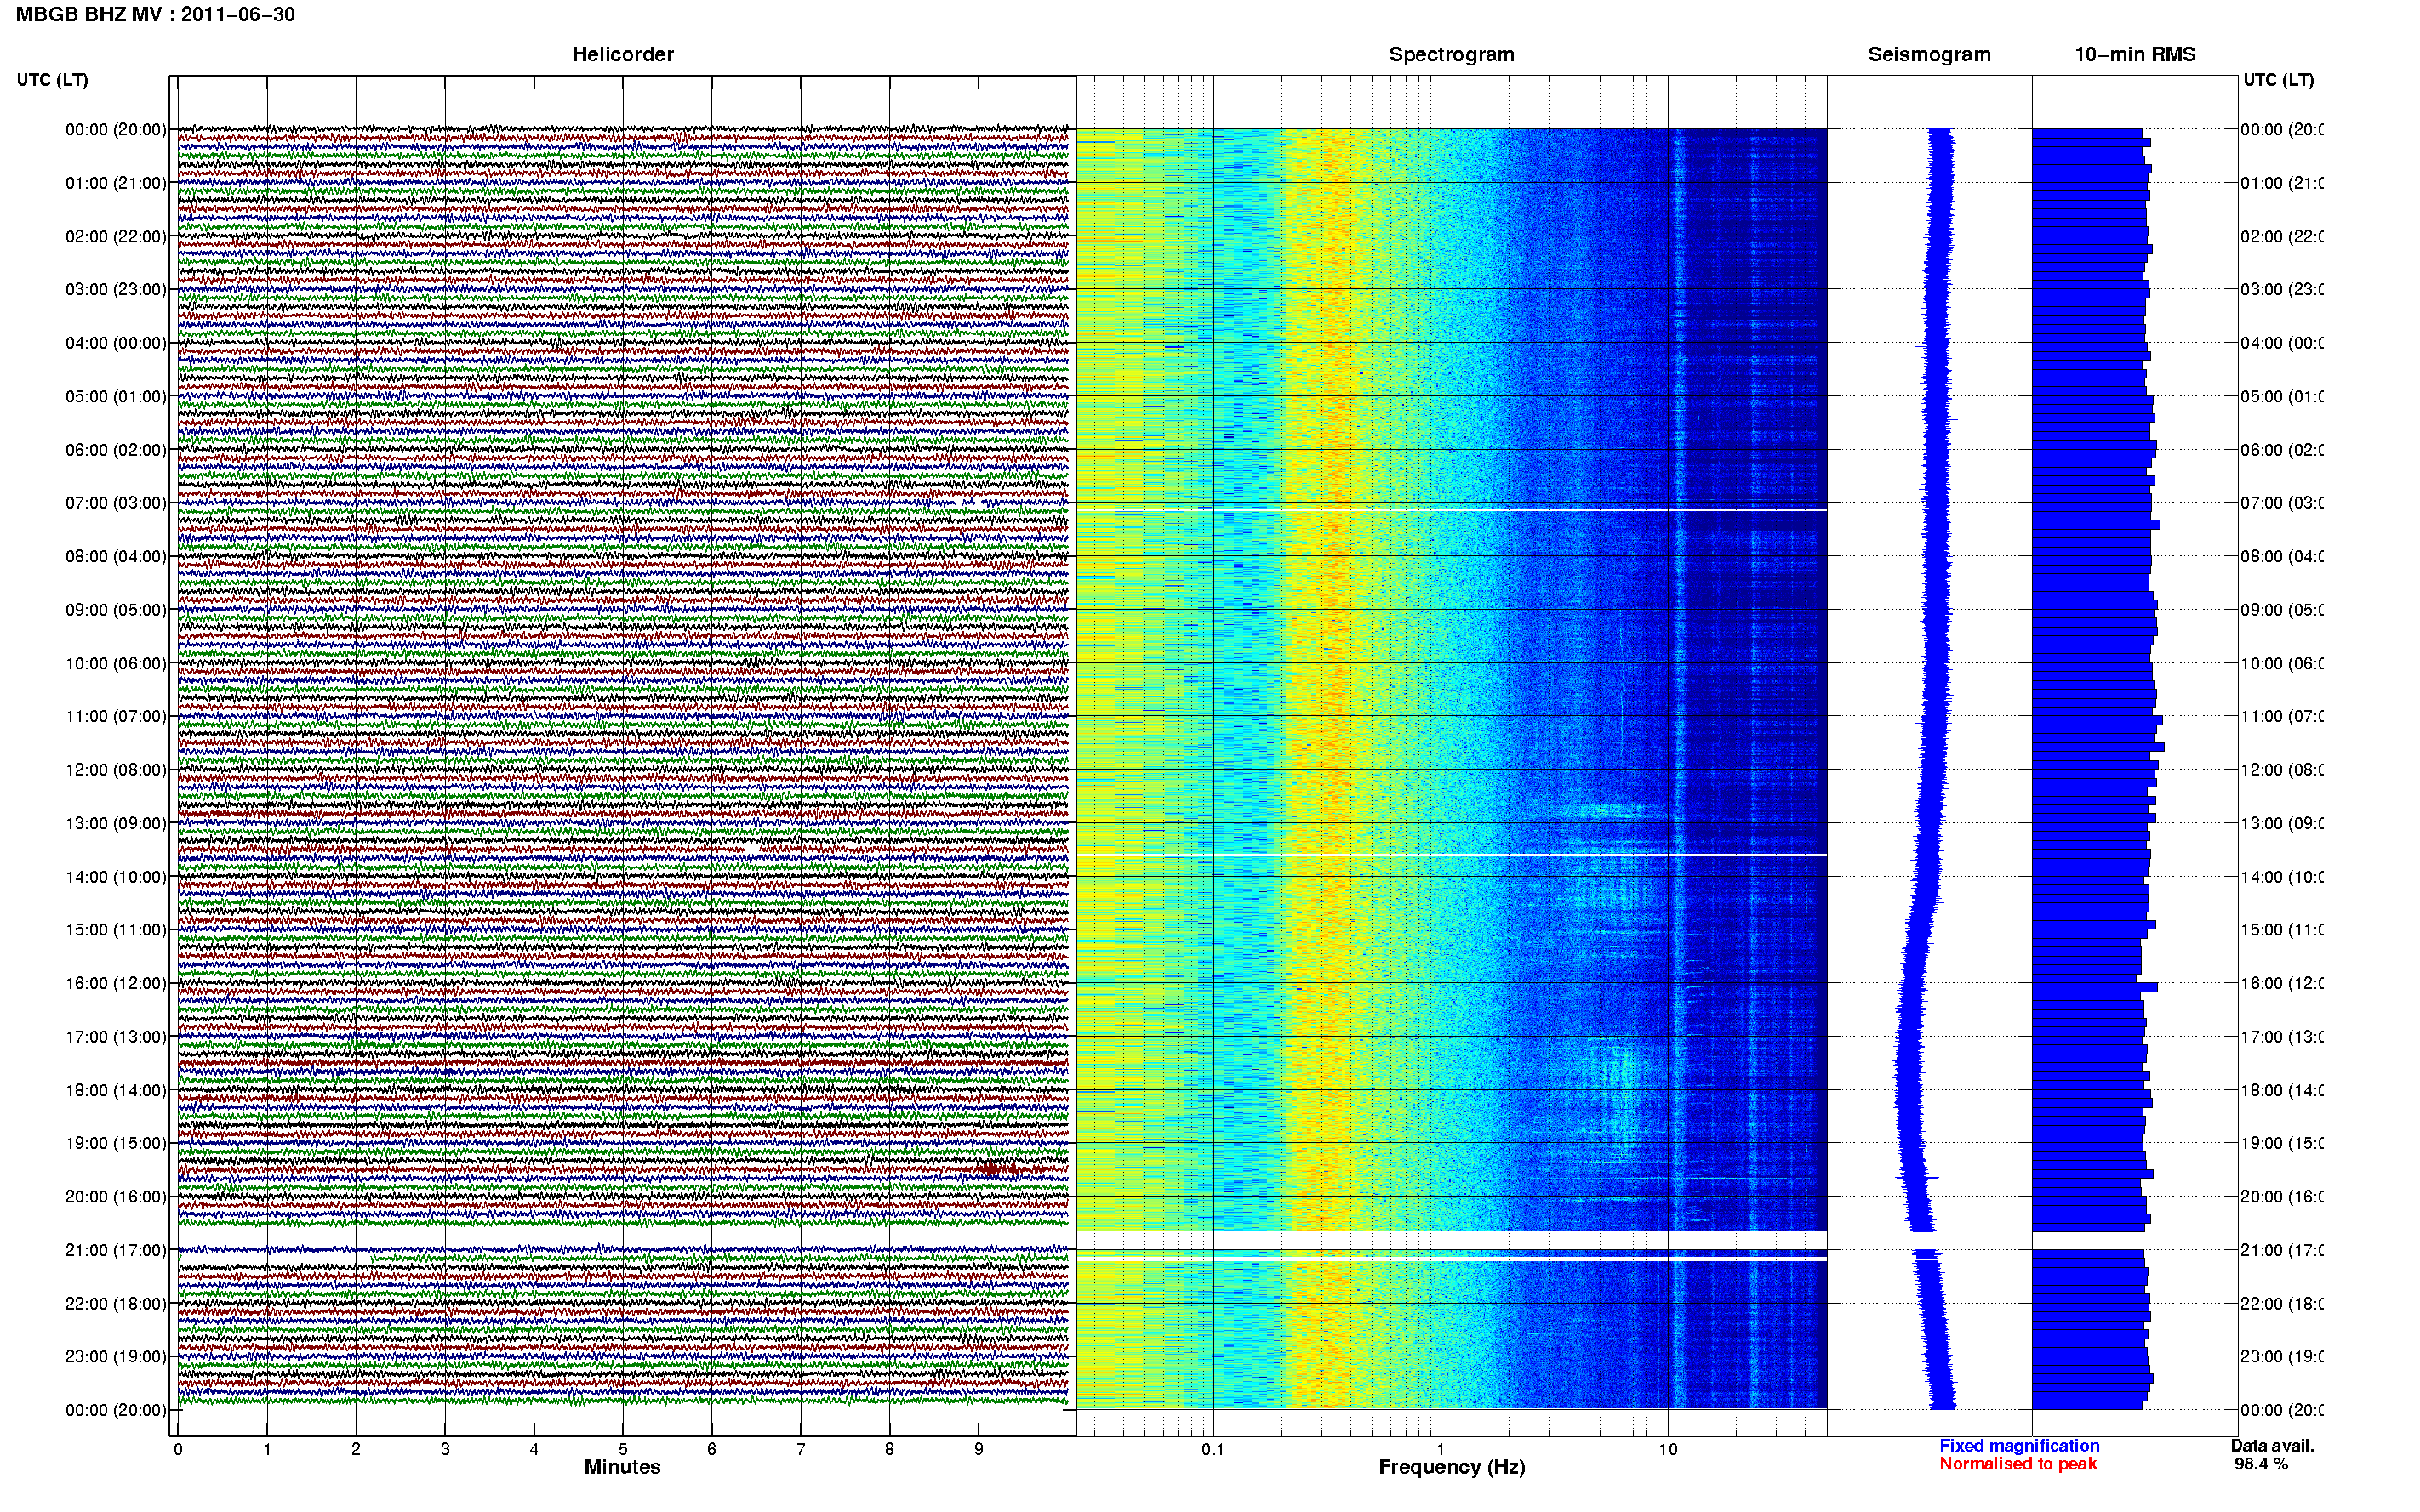Click the white gap line near 13:30 in spectrogram
2420x1512 pixels.
tap(1452, 855)
